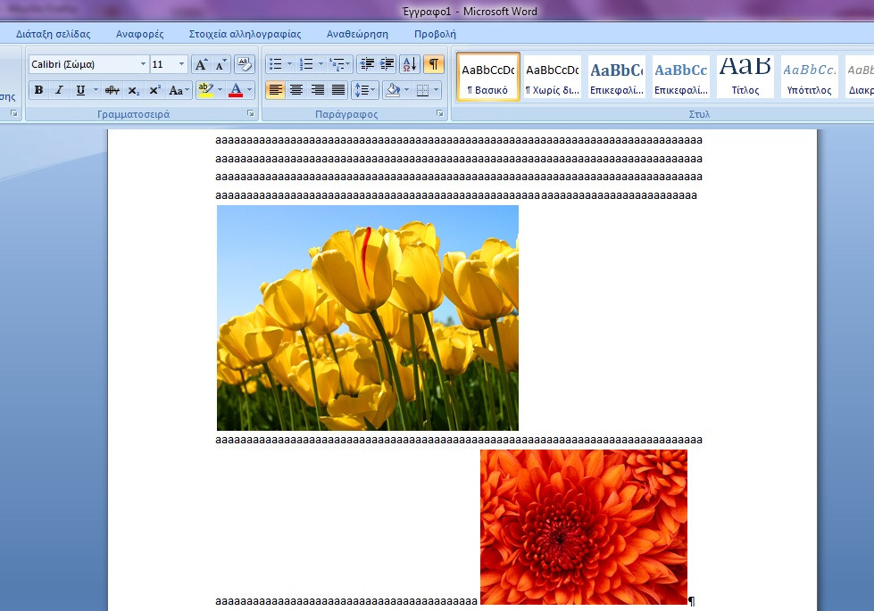Viewport: 874px width, 611px height.
Task: Toggle bold formatting
Action: click(x=38, y=90)
